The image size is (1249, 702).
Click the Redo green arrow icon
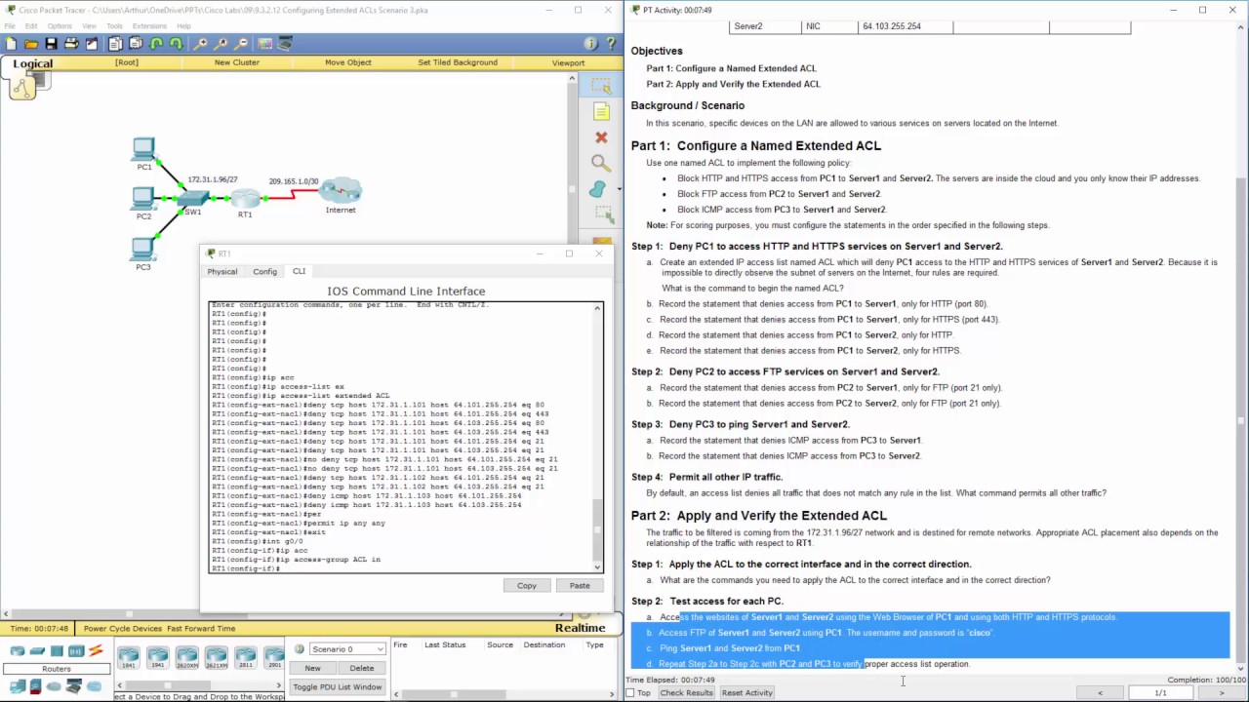[176, 44]
